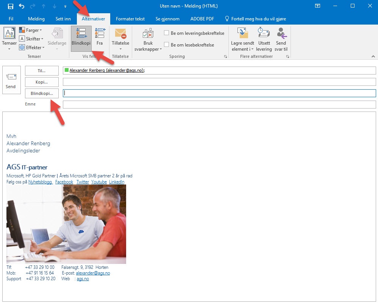
Task: Expand the Farger dropdown
Action: click(31, 30)
